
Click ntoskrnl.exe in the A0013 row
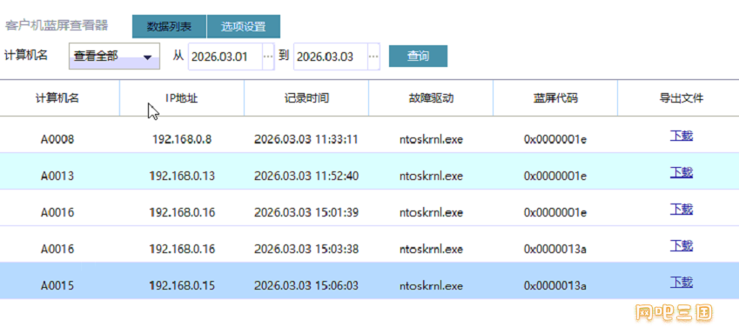tap(431, 177)
